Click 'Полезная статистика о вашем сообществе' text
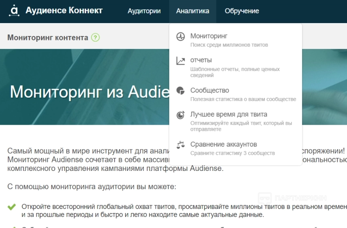Image resolution: width=347 pixels, height=228 pixels. point(243,99)
